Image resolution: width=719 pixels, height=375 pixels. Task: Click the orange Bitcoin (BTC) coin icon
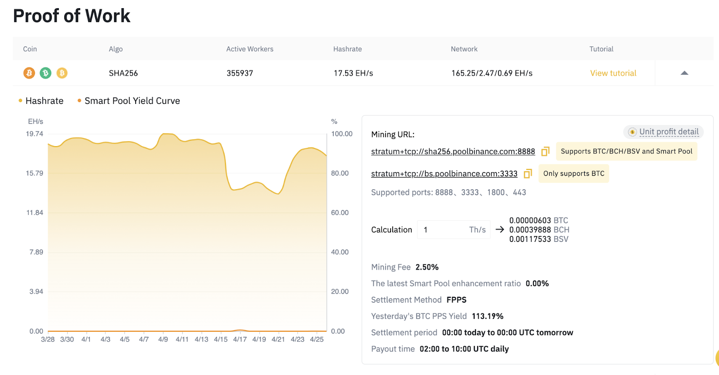click(x=29, y=73)
